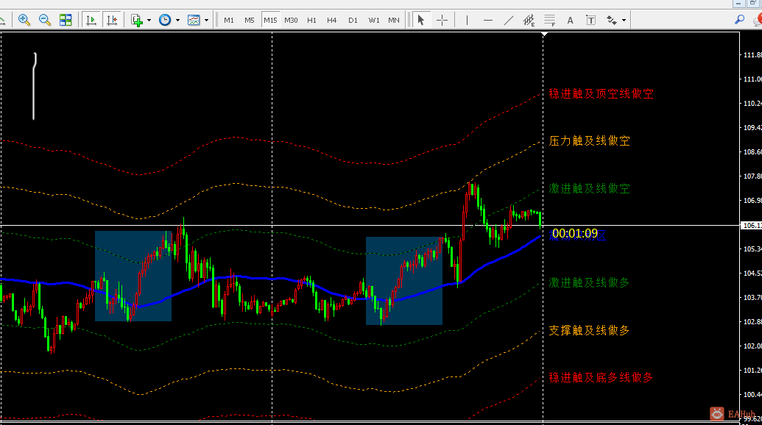This screenshot has width=762, height=425.
Task: Click the 稳进触及顶空线做空 label
Action: (x=602, y=93)
